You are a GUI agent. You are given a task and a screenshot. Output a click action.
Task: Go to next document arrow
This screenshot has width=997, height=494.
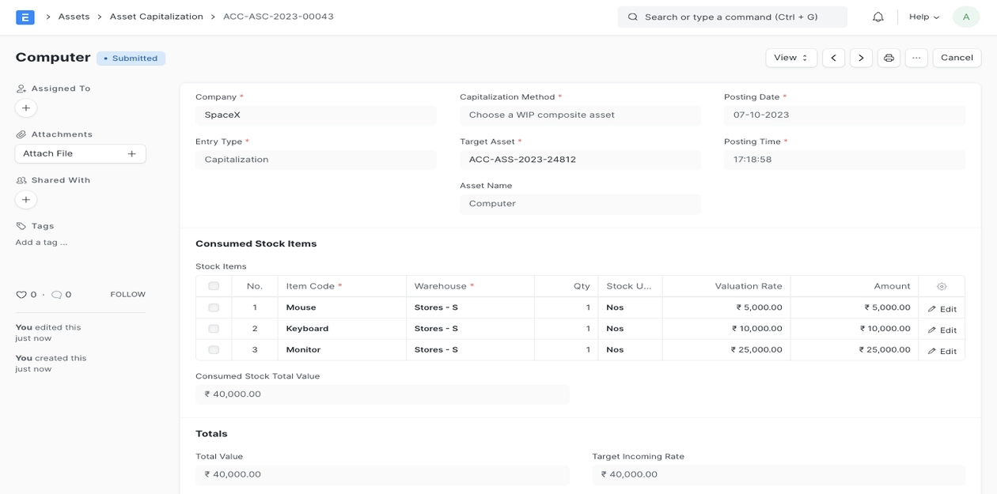coord(861,58)
